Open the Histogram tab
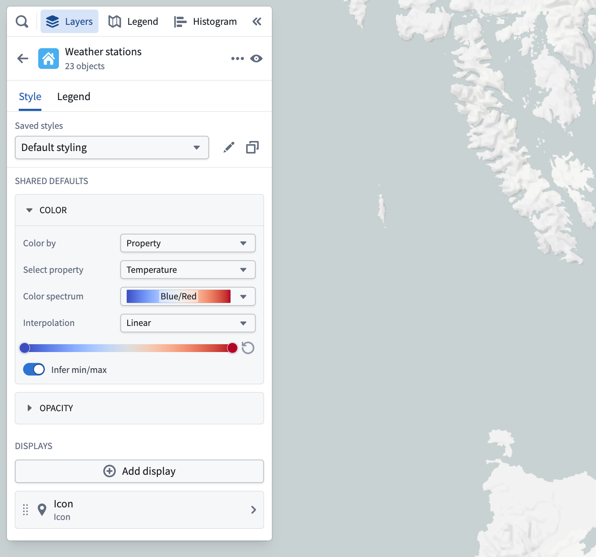The image size is (596, 557). pos(205,21)
